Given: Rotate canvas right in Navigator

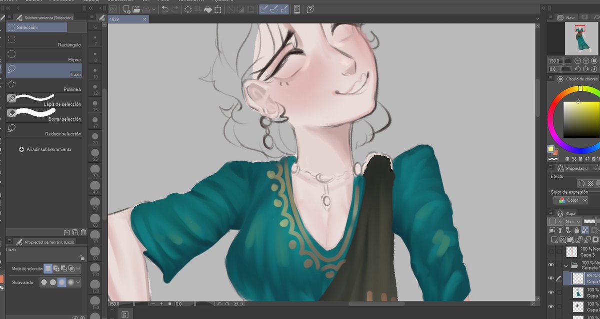Looking at the screenshot, I should (586, 69).
